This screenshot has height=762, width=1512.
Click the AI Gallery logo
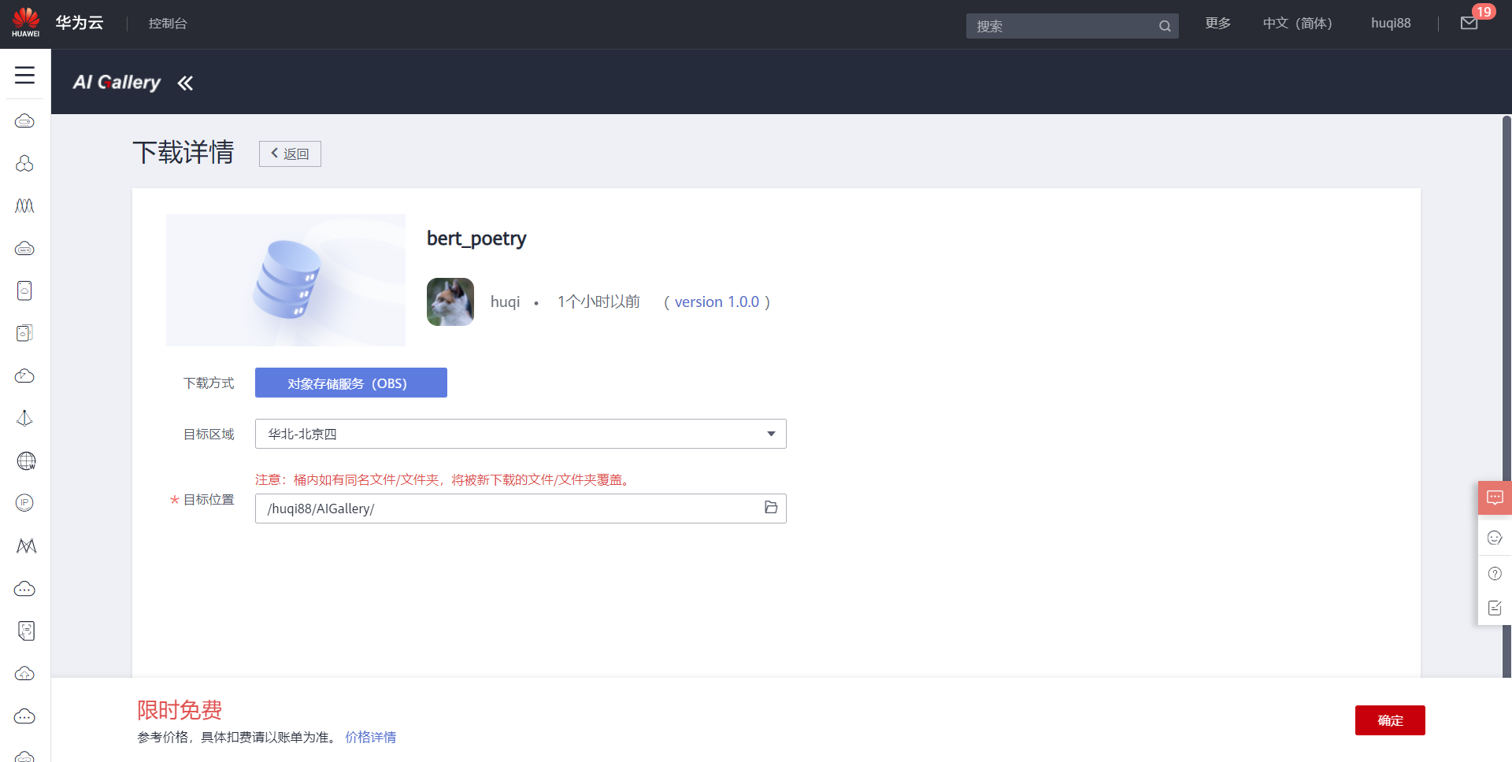pyautogui.click(x=117, y=83)
